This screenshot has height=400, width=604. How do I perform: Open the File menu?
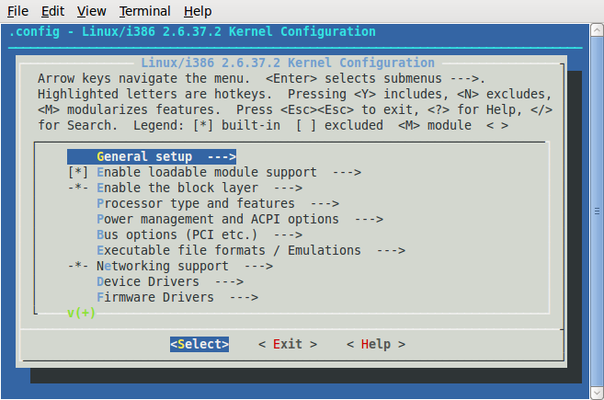(x=17, y=11)
